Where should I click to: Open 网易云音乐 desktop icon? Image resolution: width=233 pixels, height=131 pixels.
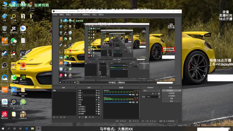pyautogui.click(x=4, y=115)
